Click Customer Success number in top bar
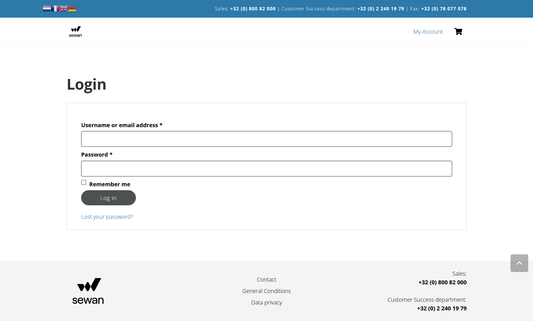Image resolution: width=533 pixels, height=321 pixels. (381, 9)
